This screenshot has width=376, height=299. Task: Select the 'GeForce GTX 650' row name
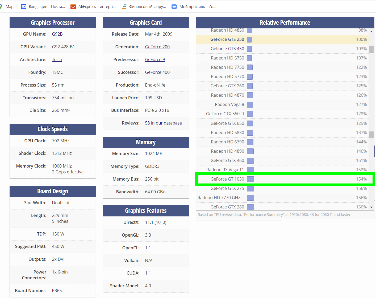(227, 123)
